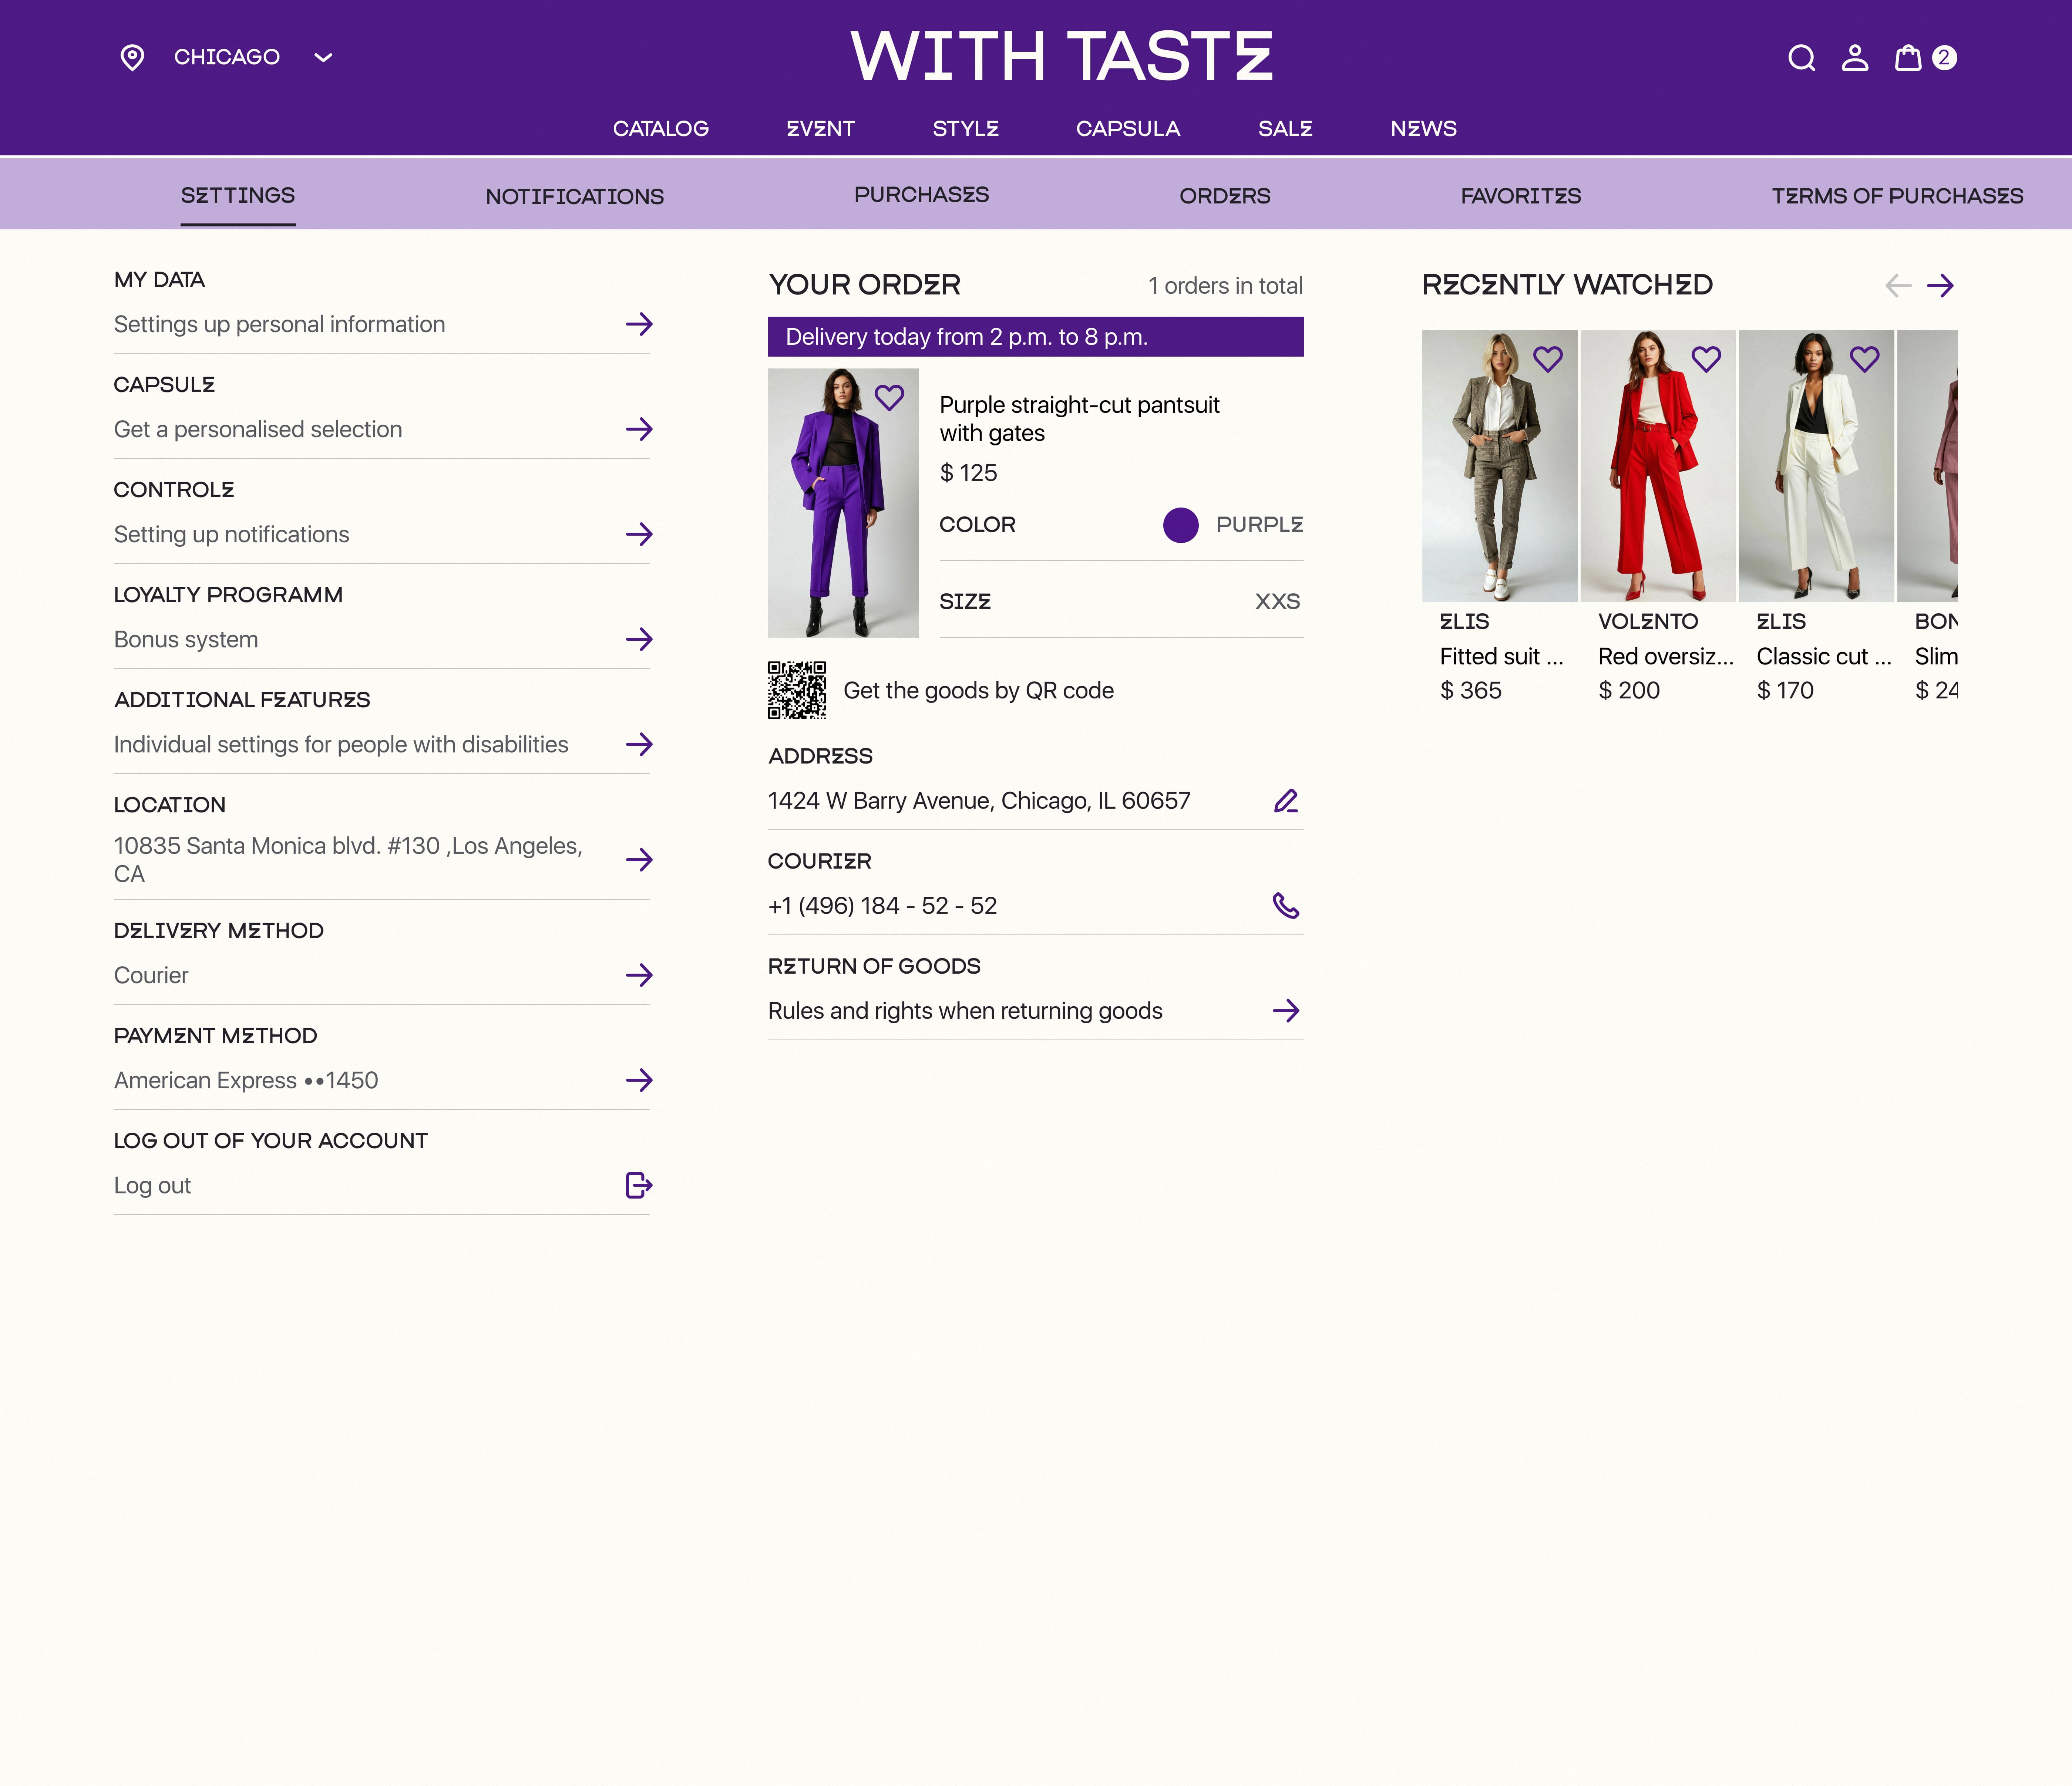Open the user account profile icon
This screenshot has height=1786, width=2072.
coord(1855,58)
